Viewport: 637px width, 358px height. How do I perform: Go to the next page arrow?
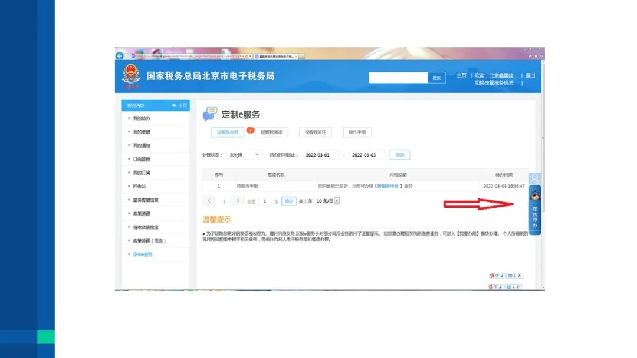click(x=238, y=201)
